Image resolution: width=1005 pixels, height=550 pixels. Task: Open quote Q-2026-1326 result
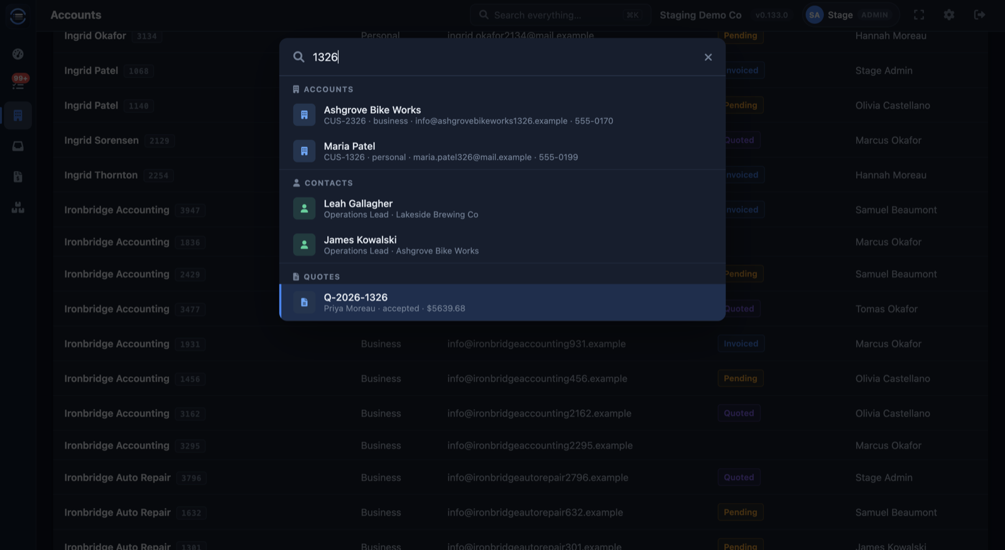tap(503, 302)
